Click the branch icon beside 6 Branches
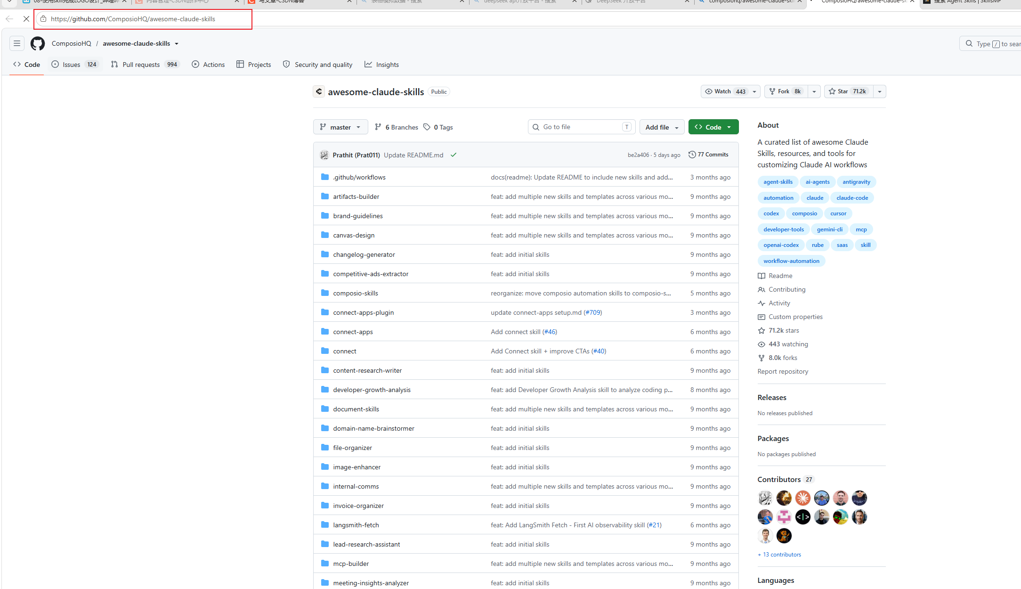Viewport: 1021px width, 589px height. tap(378, 127)
